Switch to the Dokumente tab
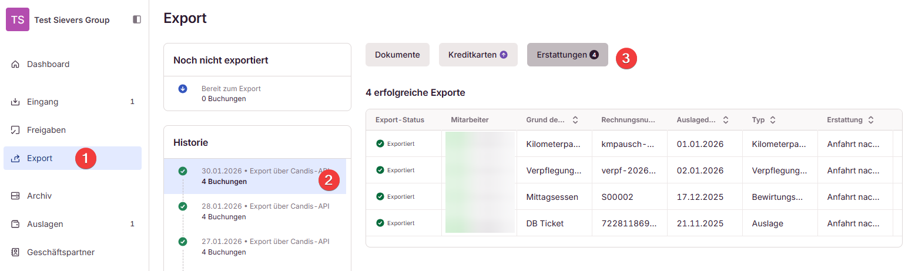This screenshot has width=915, height=271. tap(397, 55)
